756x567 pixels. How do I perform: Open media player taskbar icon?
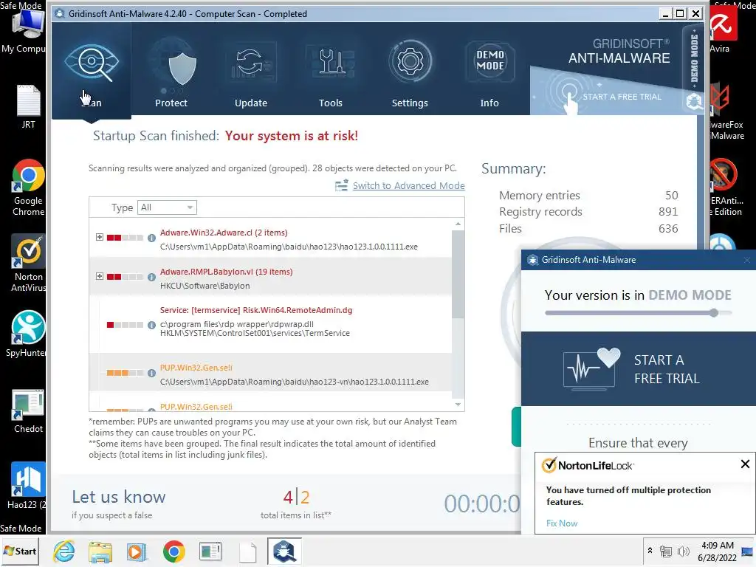click(137, 551)
